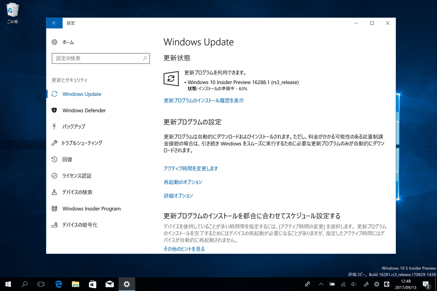Open the 詳細オプション link
Screen dimensions: 437x291
pos(178,195)
